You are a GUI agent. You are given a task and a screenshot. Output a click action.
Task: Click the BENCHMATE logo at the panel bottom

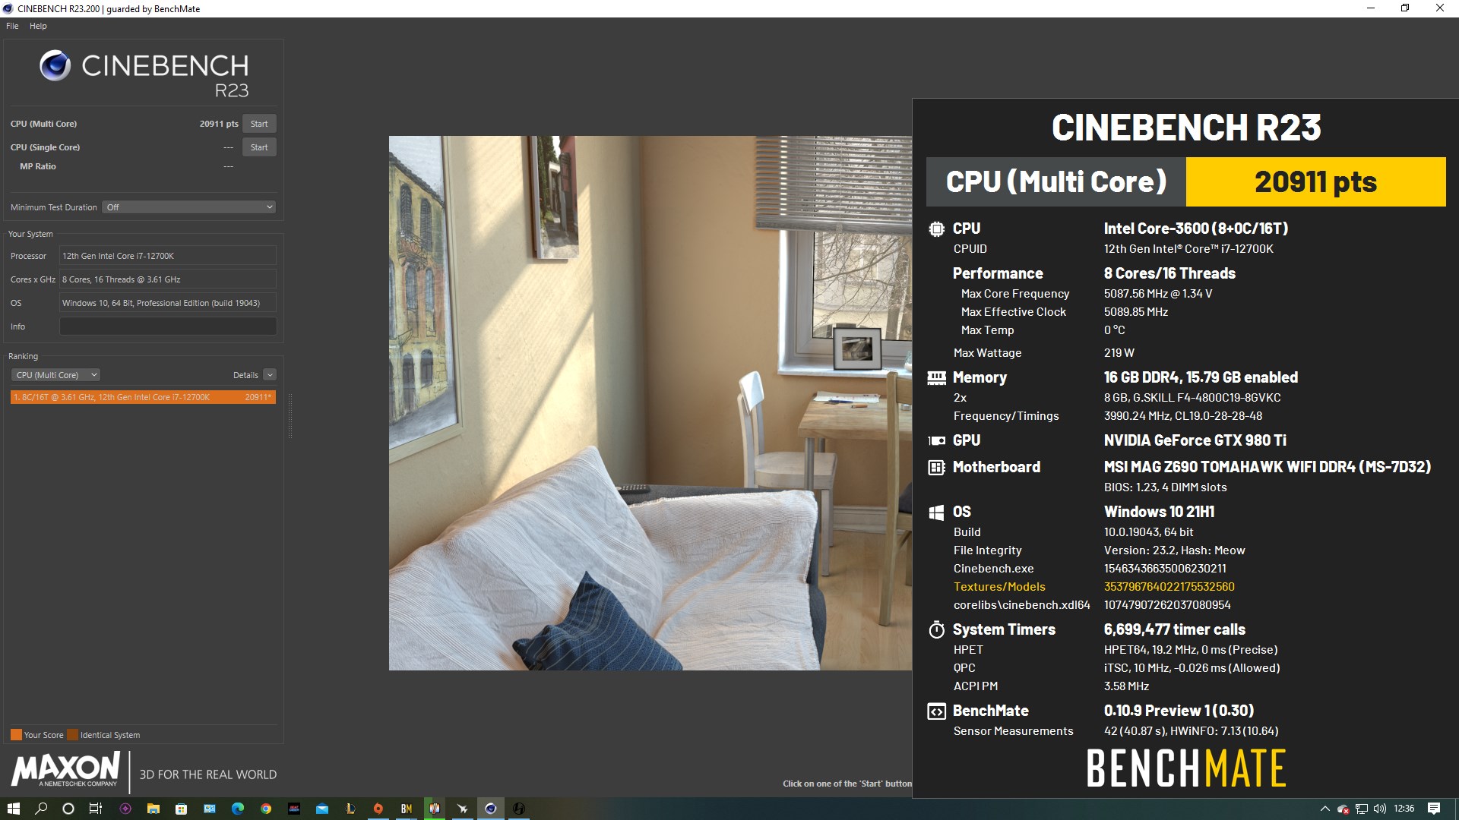(x=1186, y=768)
